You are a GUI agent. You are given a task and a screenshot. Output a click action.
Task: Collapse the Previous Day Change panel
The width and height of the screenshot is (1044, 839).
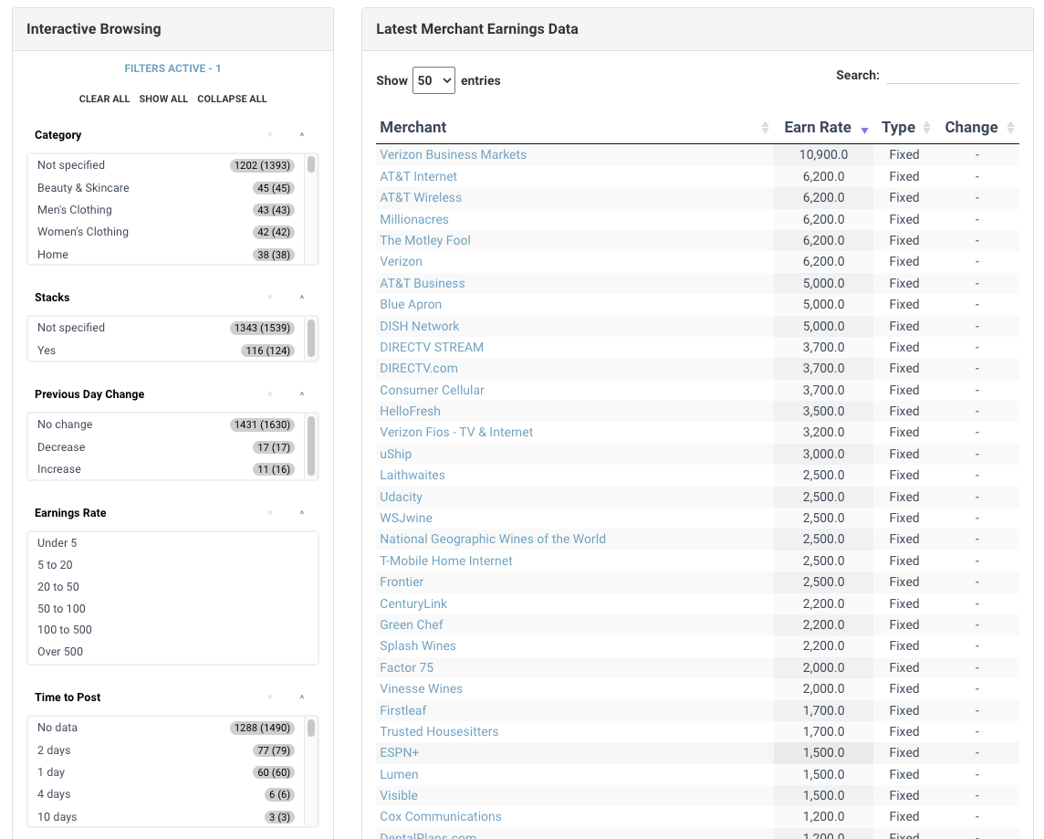(x=302, y=394)
